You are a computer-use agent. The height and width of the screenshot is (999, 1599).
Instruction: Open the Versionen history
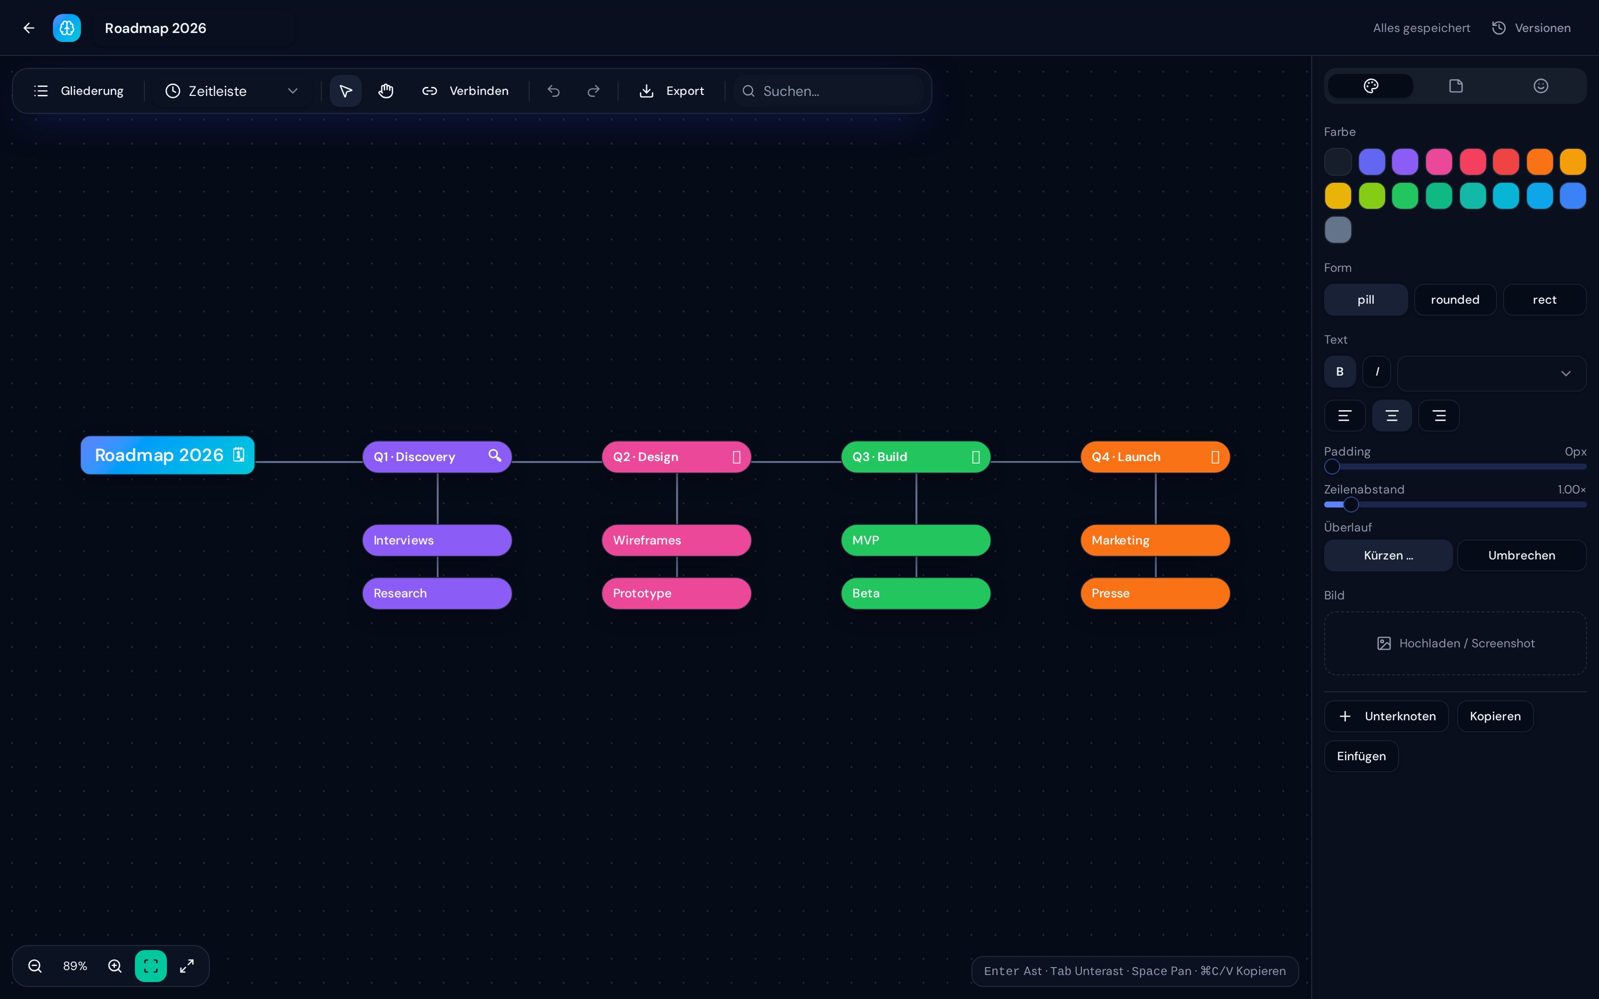pyautogui.click(x=1532, y=28)
